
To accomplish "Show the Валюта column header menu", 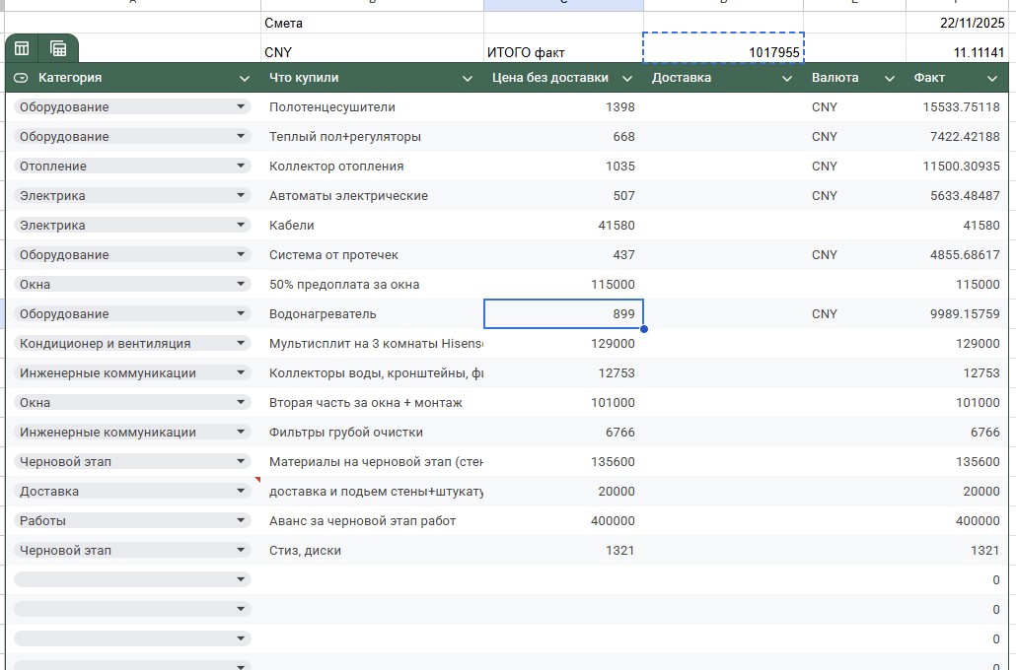I will pos(890,78).
